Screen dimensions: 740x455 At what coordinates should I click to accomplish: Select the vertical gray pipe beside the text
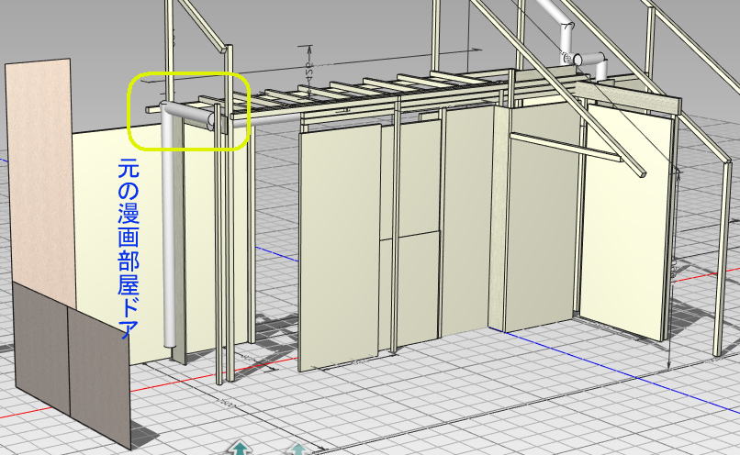pyautogui.click(x=169, y=239)
